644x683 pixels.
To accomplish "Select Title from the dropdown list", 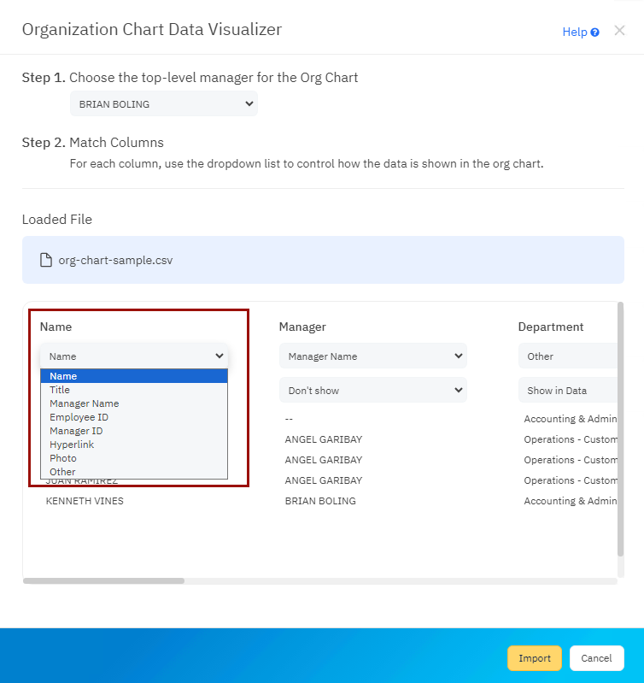I will pyautogui.click(x=60, y=390).
